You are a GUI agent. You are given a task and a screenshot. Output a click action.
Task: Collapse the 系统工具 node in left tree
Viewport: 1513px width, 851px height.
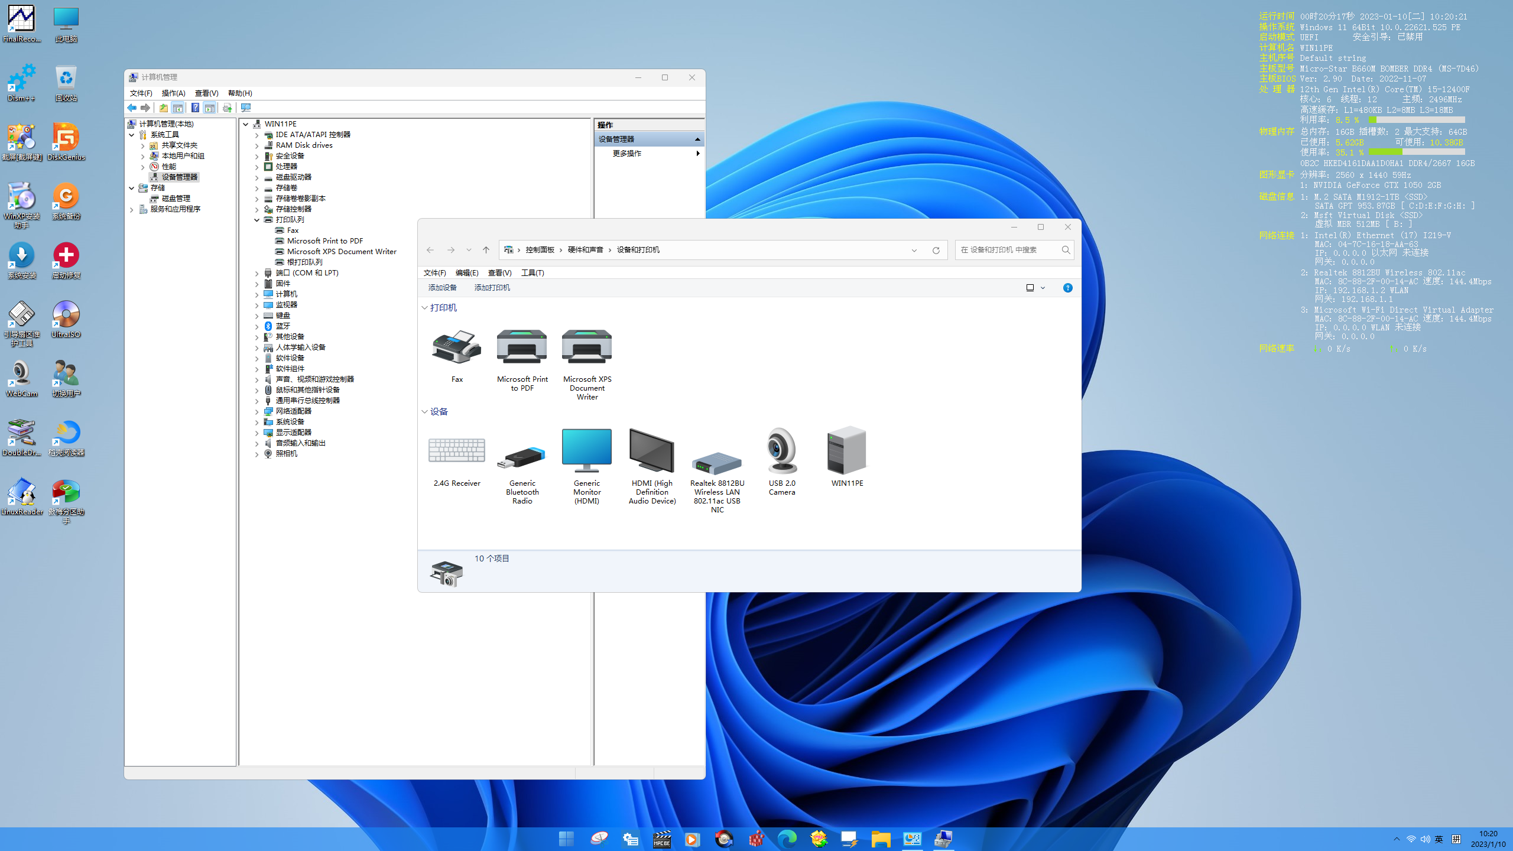(x=132, y=135)
